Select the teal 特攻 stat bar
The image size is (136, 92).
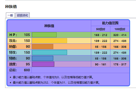tap(49, 52)
